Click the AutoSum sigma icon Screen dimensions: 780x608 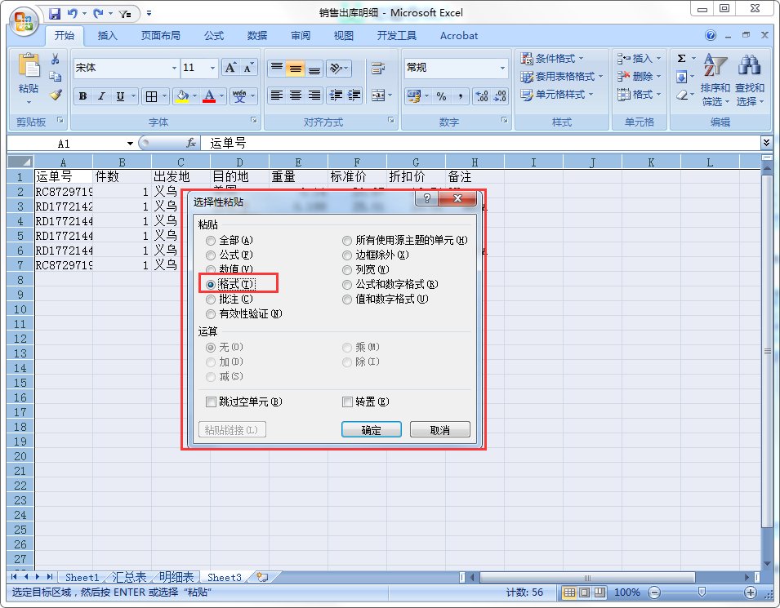(x=680, y=59)
